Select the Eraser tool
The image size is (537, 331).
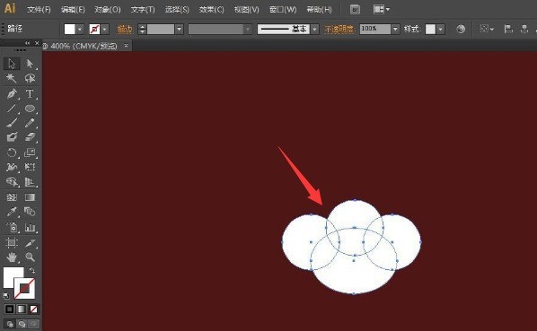[x=30, y=137]
